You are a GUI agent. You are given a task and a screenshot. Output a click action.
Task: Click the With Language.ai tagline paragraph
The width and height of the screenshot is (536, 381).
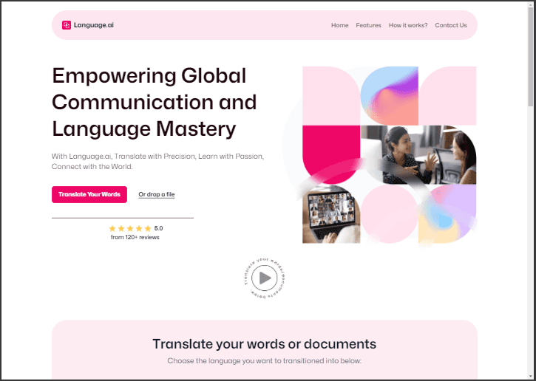point(157,162)
